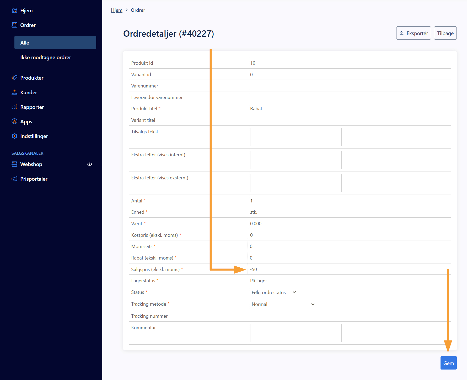
Task: Open Ikke modtagne ordrer submenu
Action: 46,57
